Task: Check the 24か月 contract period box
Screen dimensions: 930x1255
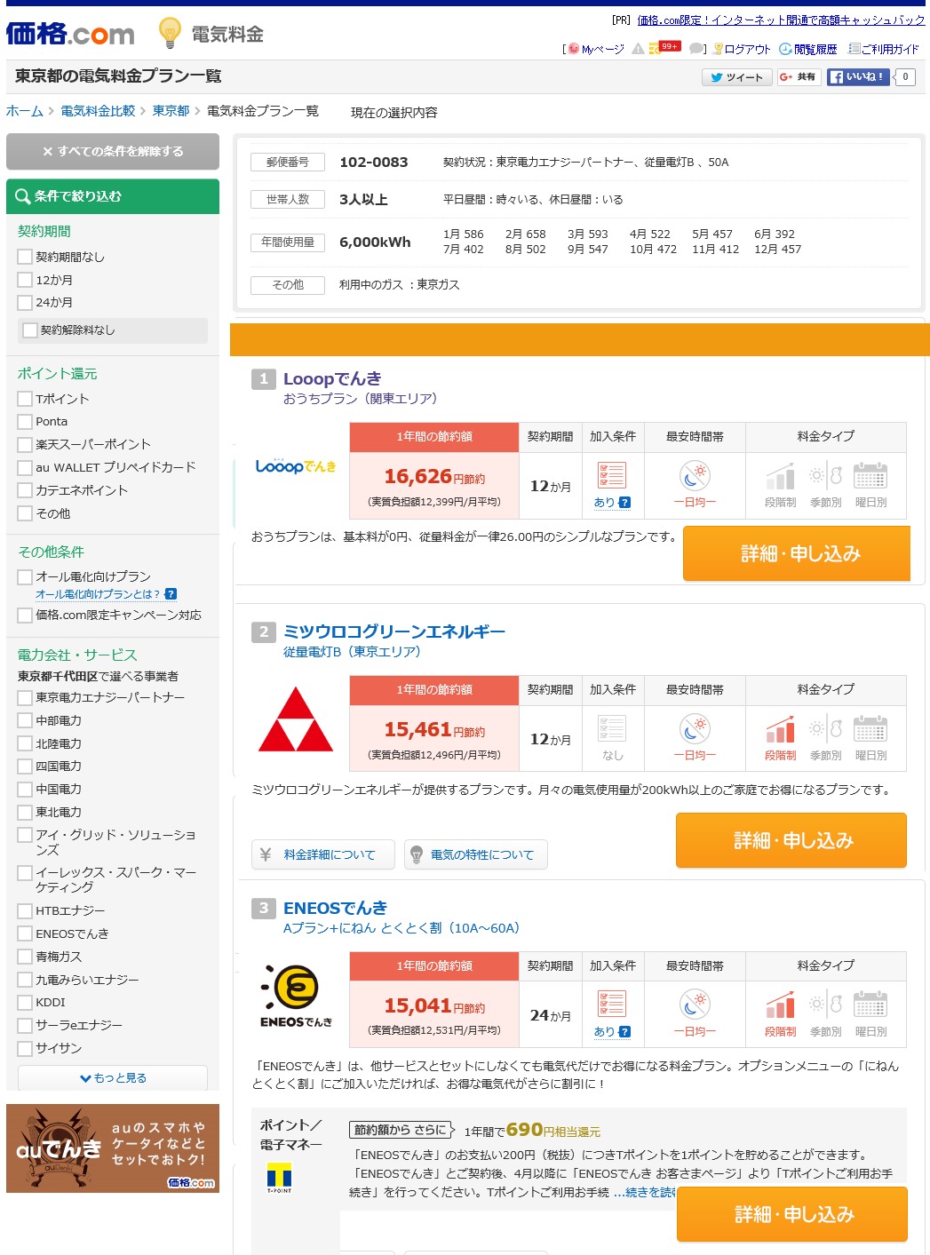Action: [x=25, y=303]
